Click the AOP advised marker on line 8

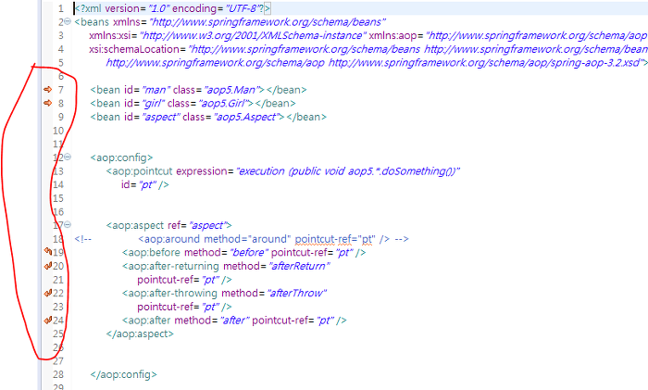pyautogui.click(x=48, y=103)
